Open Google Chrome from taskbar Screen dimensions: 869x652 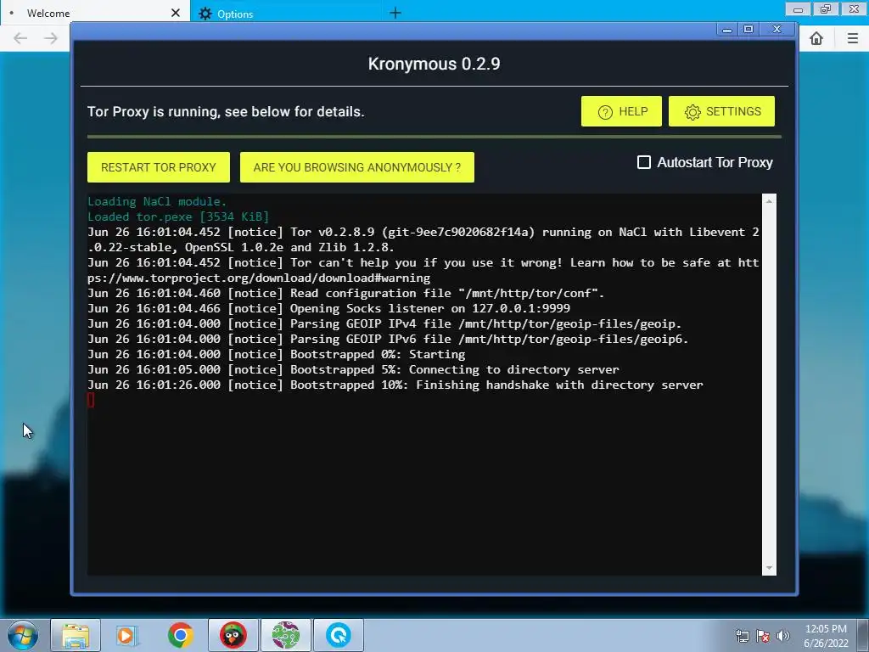tap(180, 635)
